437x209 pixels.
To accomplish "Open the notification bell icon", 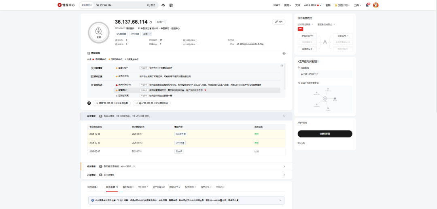I will click(367, 5).
